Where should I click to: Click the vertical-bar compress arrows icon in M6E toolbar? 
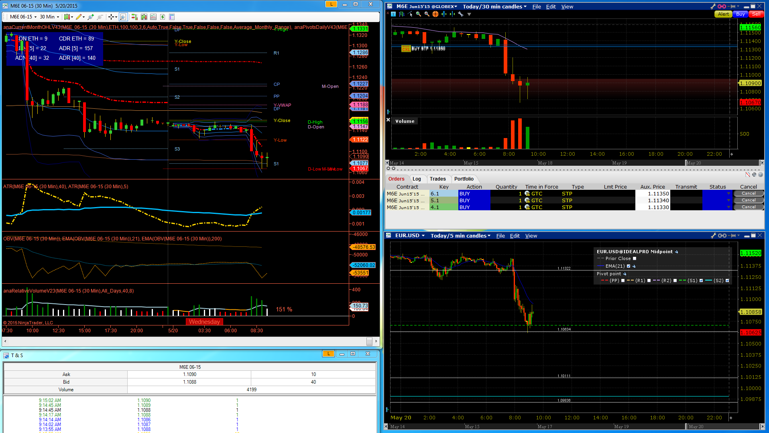coord(452,14)
